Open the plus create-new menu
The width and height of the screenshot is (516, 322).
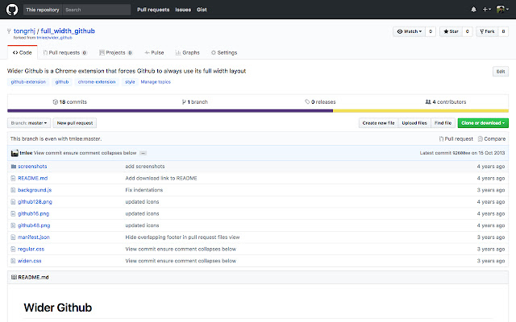coord(487,10)
